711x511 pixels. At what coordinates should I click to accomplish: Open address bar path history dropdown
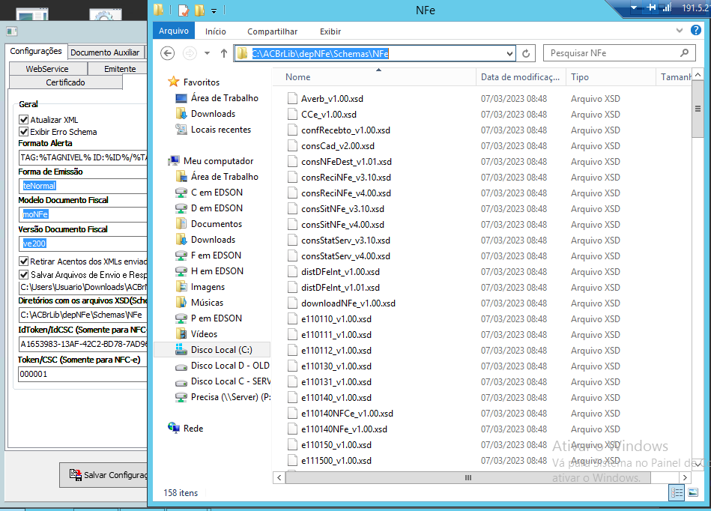[509, 53]
